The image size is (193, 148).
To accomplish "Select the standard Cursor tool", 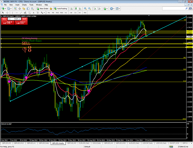I will point(3,13).
